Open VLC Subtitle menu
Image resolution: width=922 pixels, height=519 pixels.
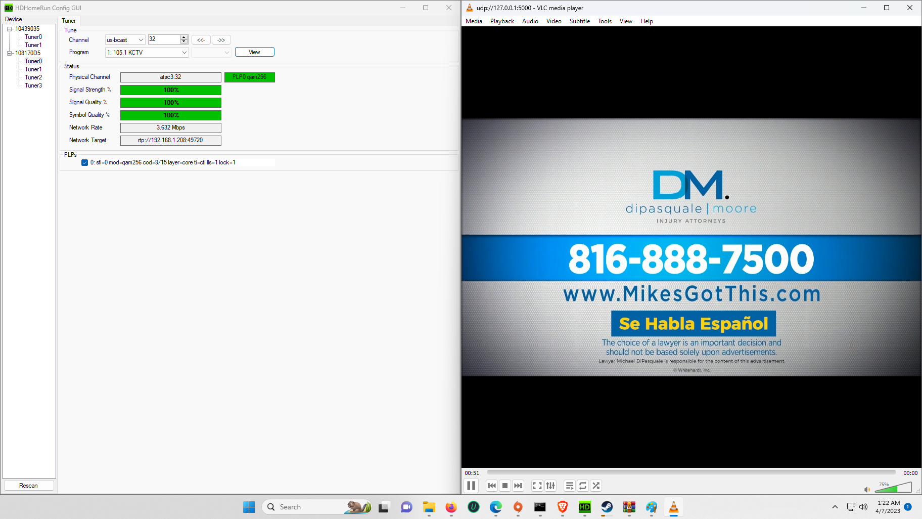(x=580, y=21)
